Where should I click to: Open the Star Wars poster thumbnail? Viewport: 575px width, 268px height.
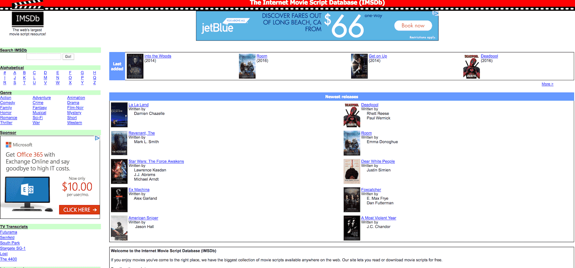[x=119, y=171]
